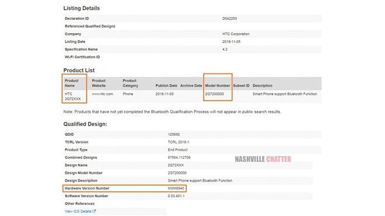Click the Product Category column header

click(131, 83)
